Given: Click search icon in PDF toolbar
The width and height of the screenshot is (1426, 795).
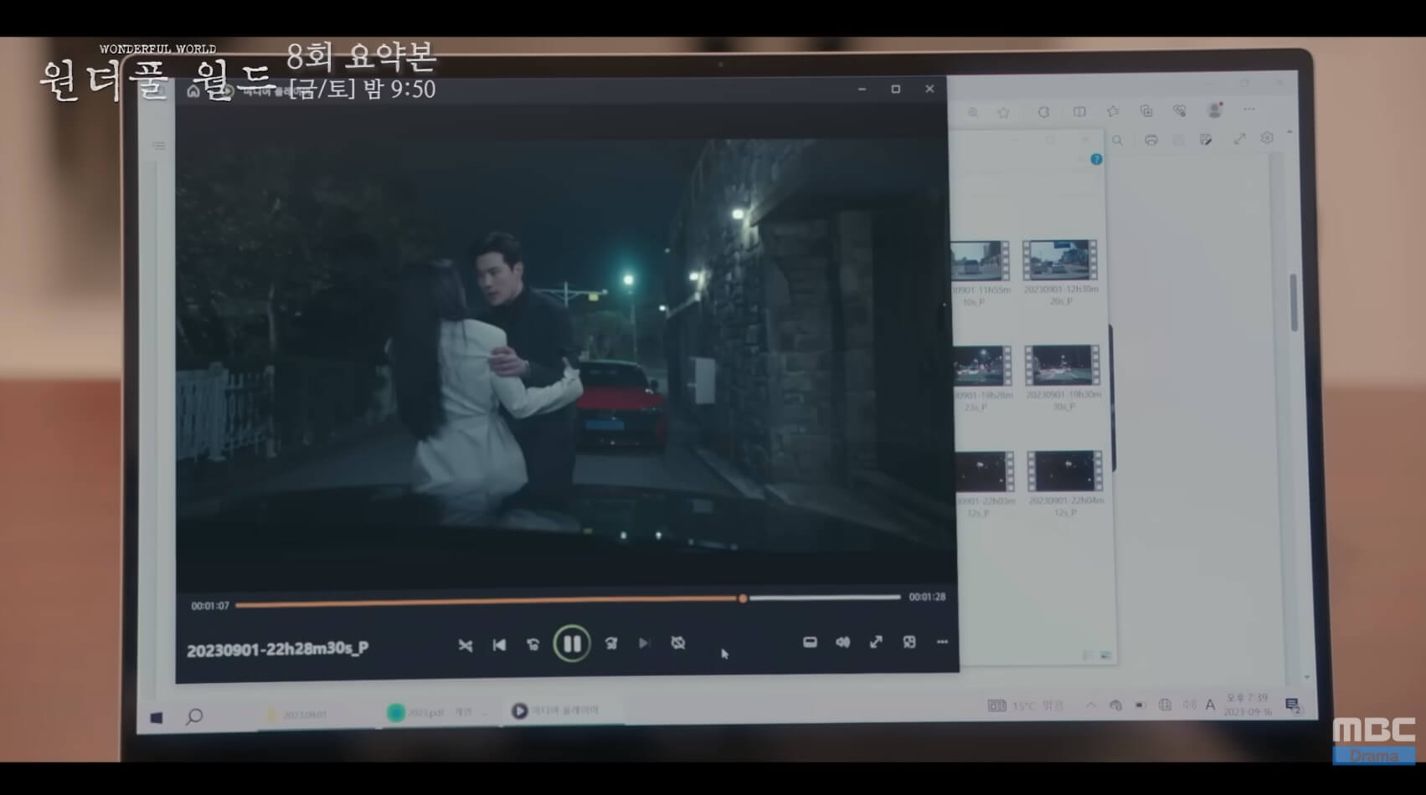Looking at the screenshot, I should pos(1117,141).
